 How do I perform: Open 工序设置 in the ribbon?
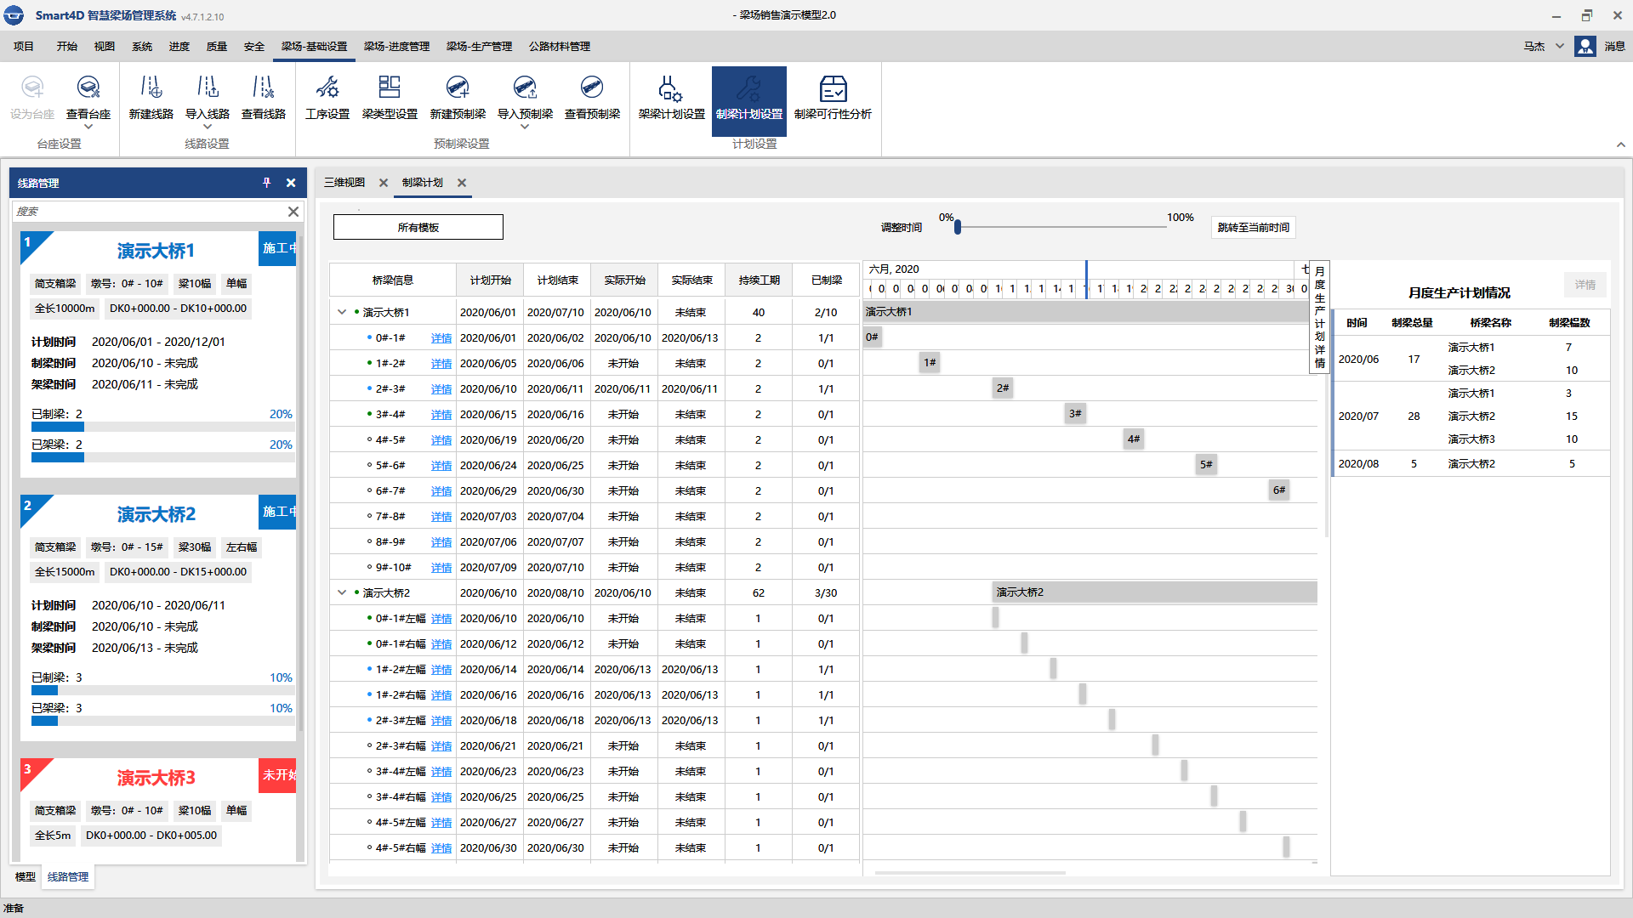(327, 98)
